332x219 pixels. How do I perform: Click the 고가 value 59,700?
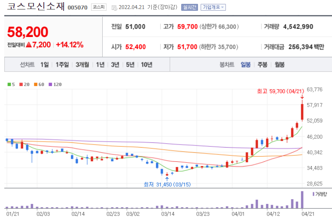[x=187, y=27]
